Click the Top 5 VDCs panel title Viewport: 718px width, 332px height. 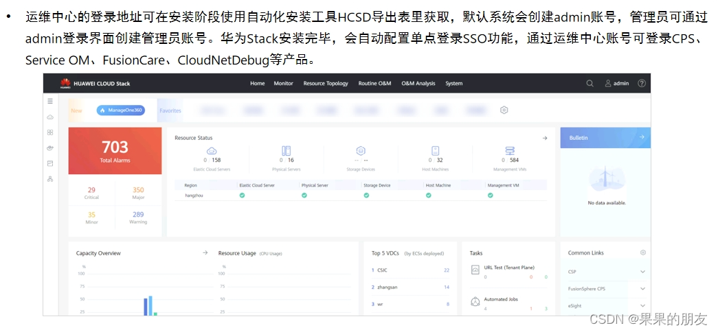click(386, 253)
